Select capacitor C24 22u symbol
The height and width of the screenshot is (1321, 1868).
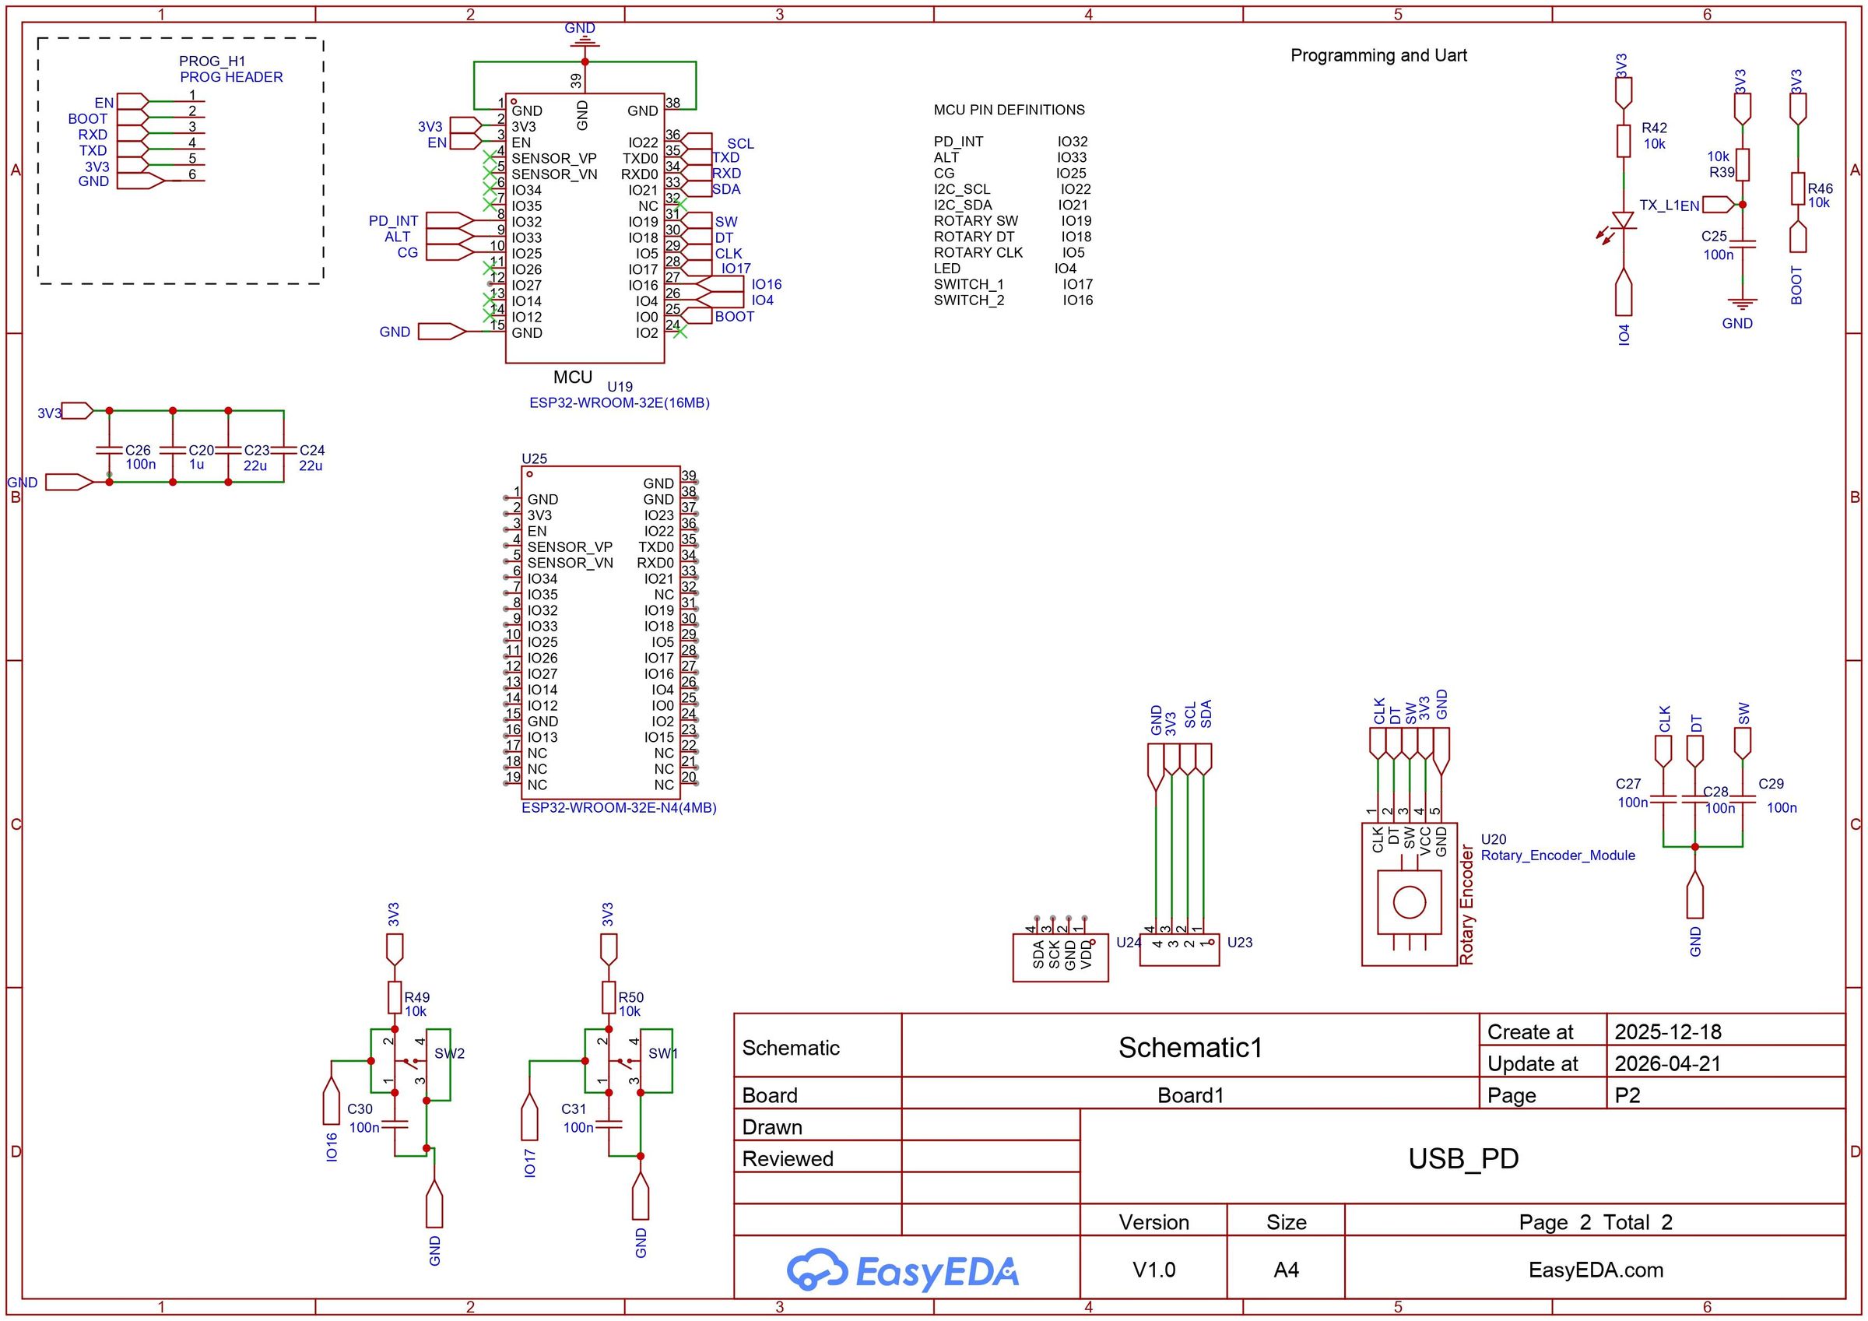(284, 449)
